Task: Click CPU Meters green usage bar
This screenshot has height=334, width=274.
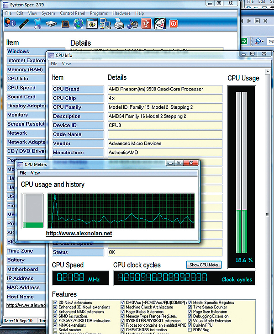Action: pos(33,225)
